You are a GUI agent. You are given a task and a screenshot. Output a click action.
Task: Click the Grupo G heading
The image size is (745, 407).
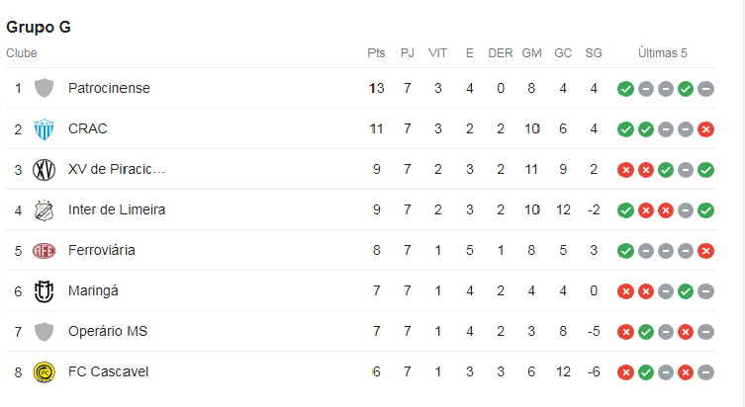click(x=39, y=27)
